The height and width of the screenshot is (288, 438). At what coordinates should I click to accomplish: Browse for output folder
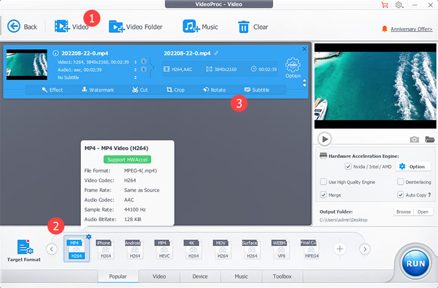coord(403,212)
